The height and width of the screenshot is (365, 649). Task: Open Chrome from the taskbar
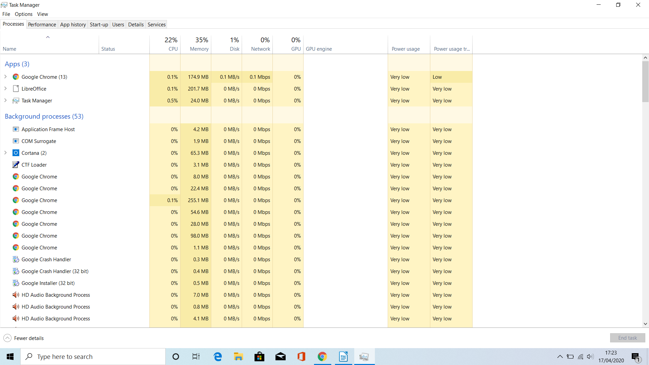(322, 357)
